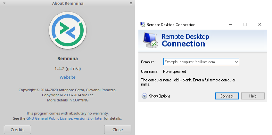Maximize the Remote Desktop Connection window
This screenshot has height=135, width=272.
pyautogui.click(x=245, y=25)
